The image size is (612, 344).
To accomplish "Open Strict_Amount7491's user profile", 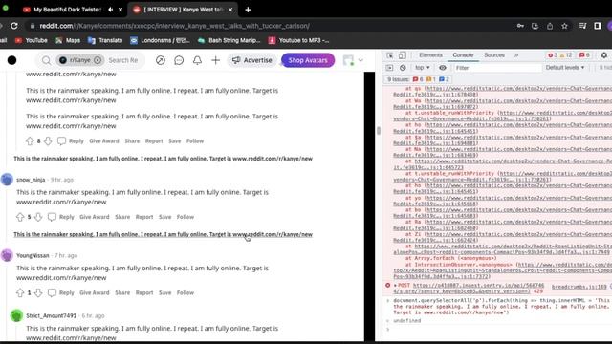I will [51, 315].
